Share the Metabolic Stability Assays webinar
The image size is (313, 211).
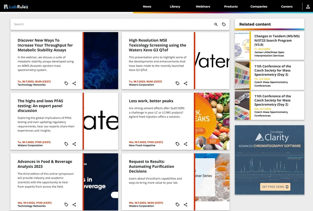(74, 83)
